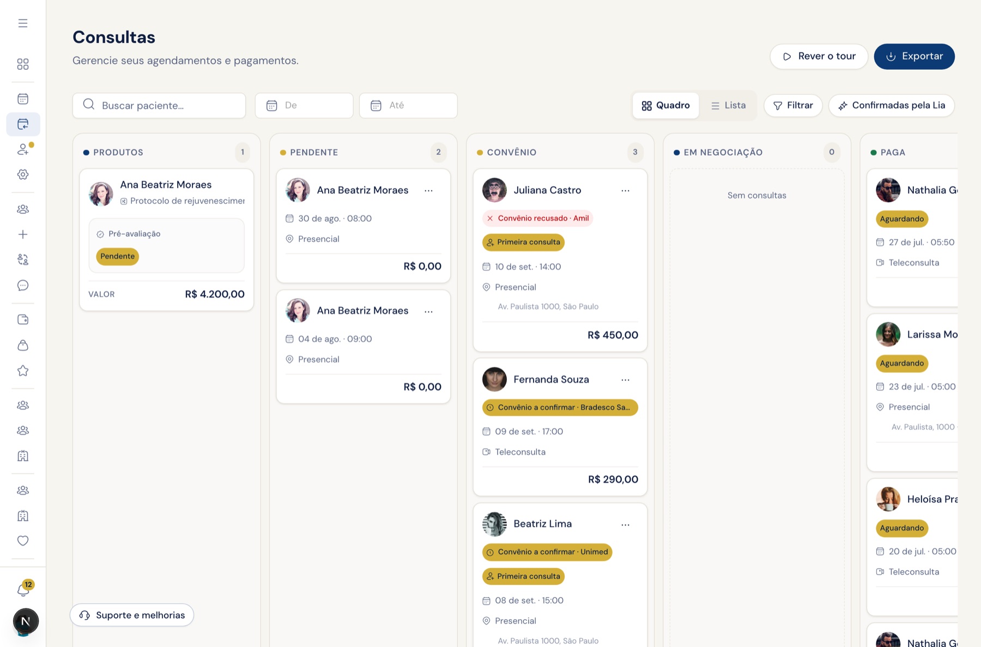This screenshot has width=981, height=647.
Task: Click the R$ 290,00 amount
Action: coord(613,480)
